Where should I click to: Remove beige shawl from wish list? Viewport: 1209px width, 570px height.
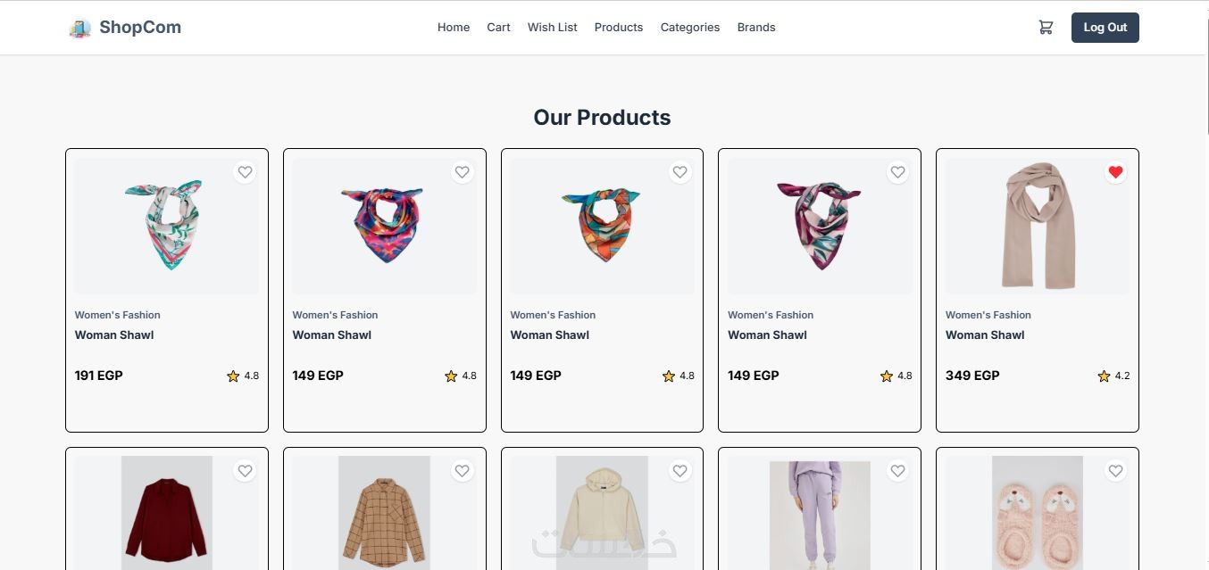tap(1115, 172)
